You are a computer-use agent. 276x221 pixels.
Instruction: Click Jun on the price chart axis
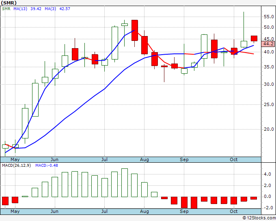(x=54, y=159)
